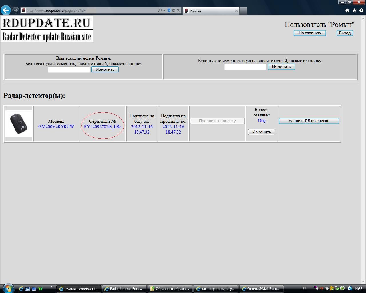Click the Stop loading X icon in address bar
Image resolution: width=366 pixels, height=293 pixels.
click(178, 11)
